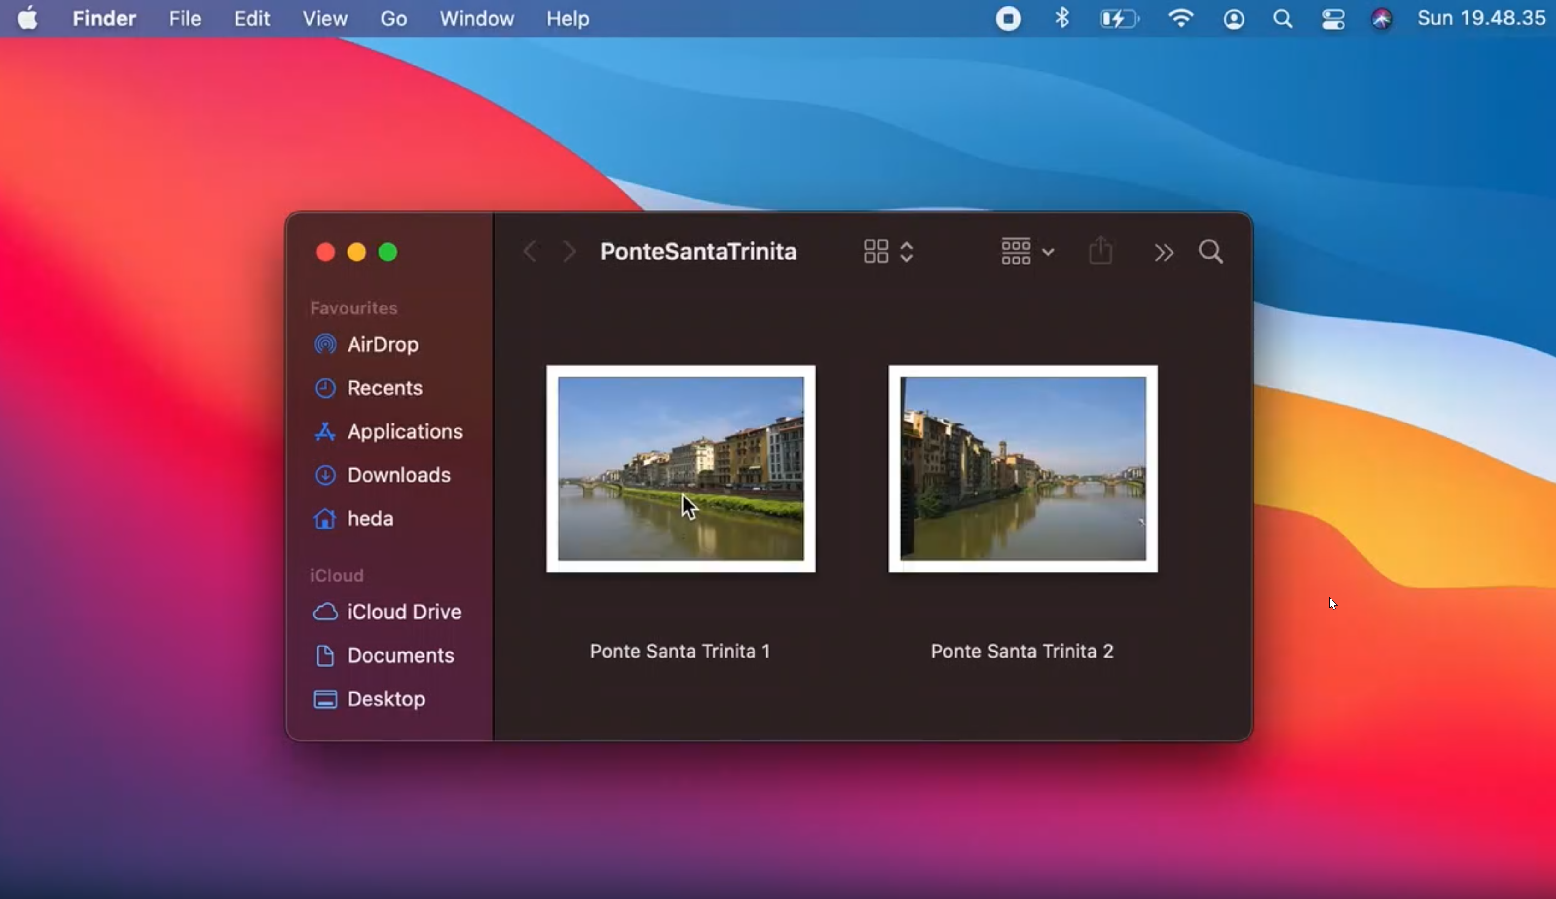
Task: Open the Bluetooth status menu
Action: click(x=1061, y=19)
